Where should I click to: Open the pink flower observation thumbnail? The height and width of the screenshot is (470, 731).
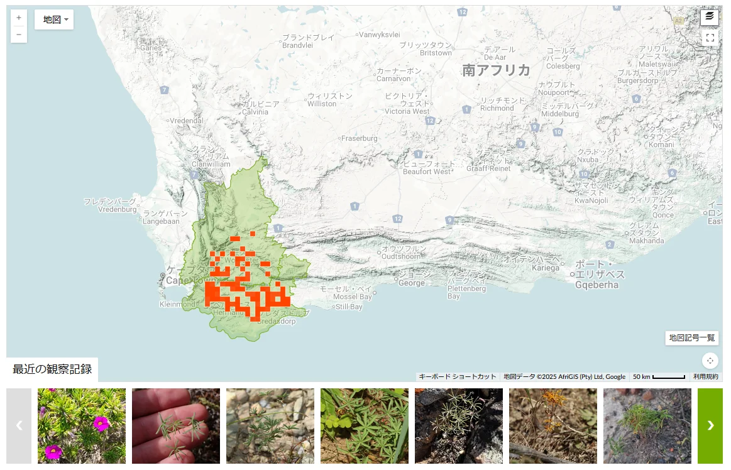[82, 426]
